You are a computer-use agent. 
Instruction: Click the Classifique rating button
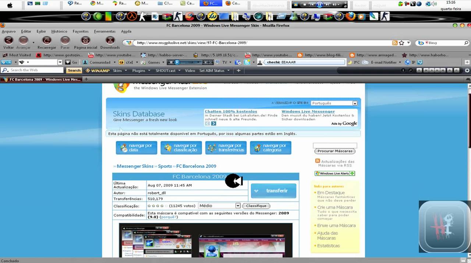pyautogui.click(x=256, y=206)
